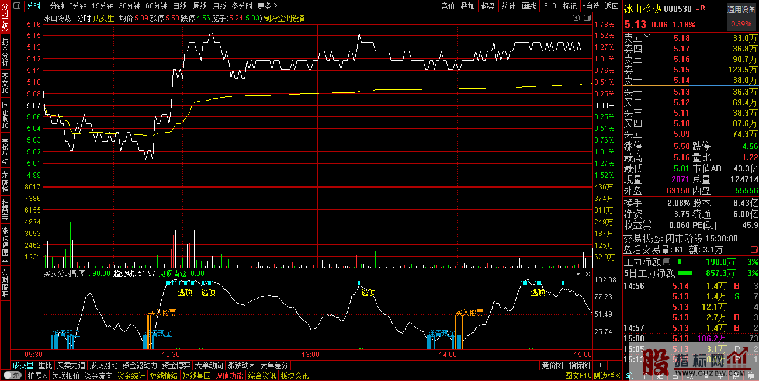The height and width of the screenshot is (381, 759).
Task: Open the 60分钟 period tab
Action: 156,6
